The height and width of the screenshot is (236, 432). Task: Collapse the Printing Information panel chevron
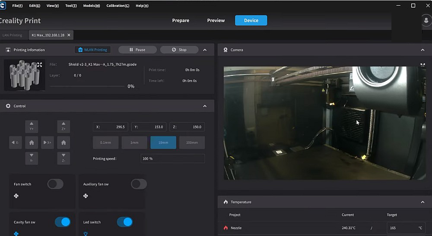point(205,50)
